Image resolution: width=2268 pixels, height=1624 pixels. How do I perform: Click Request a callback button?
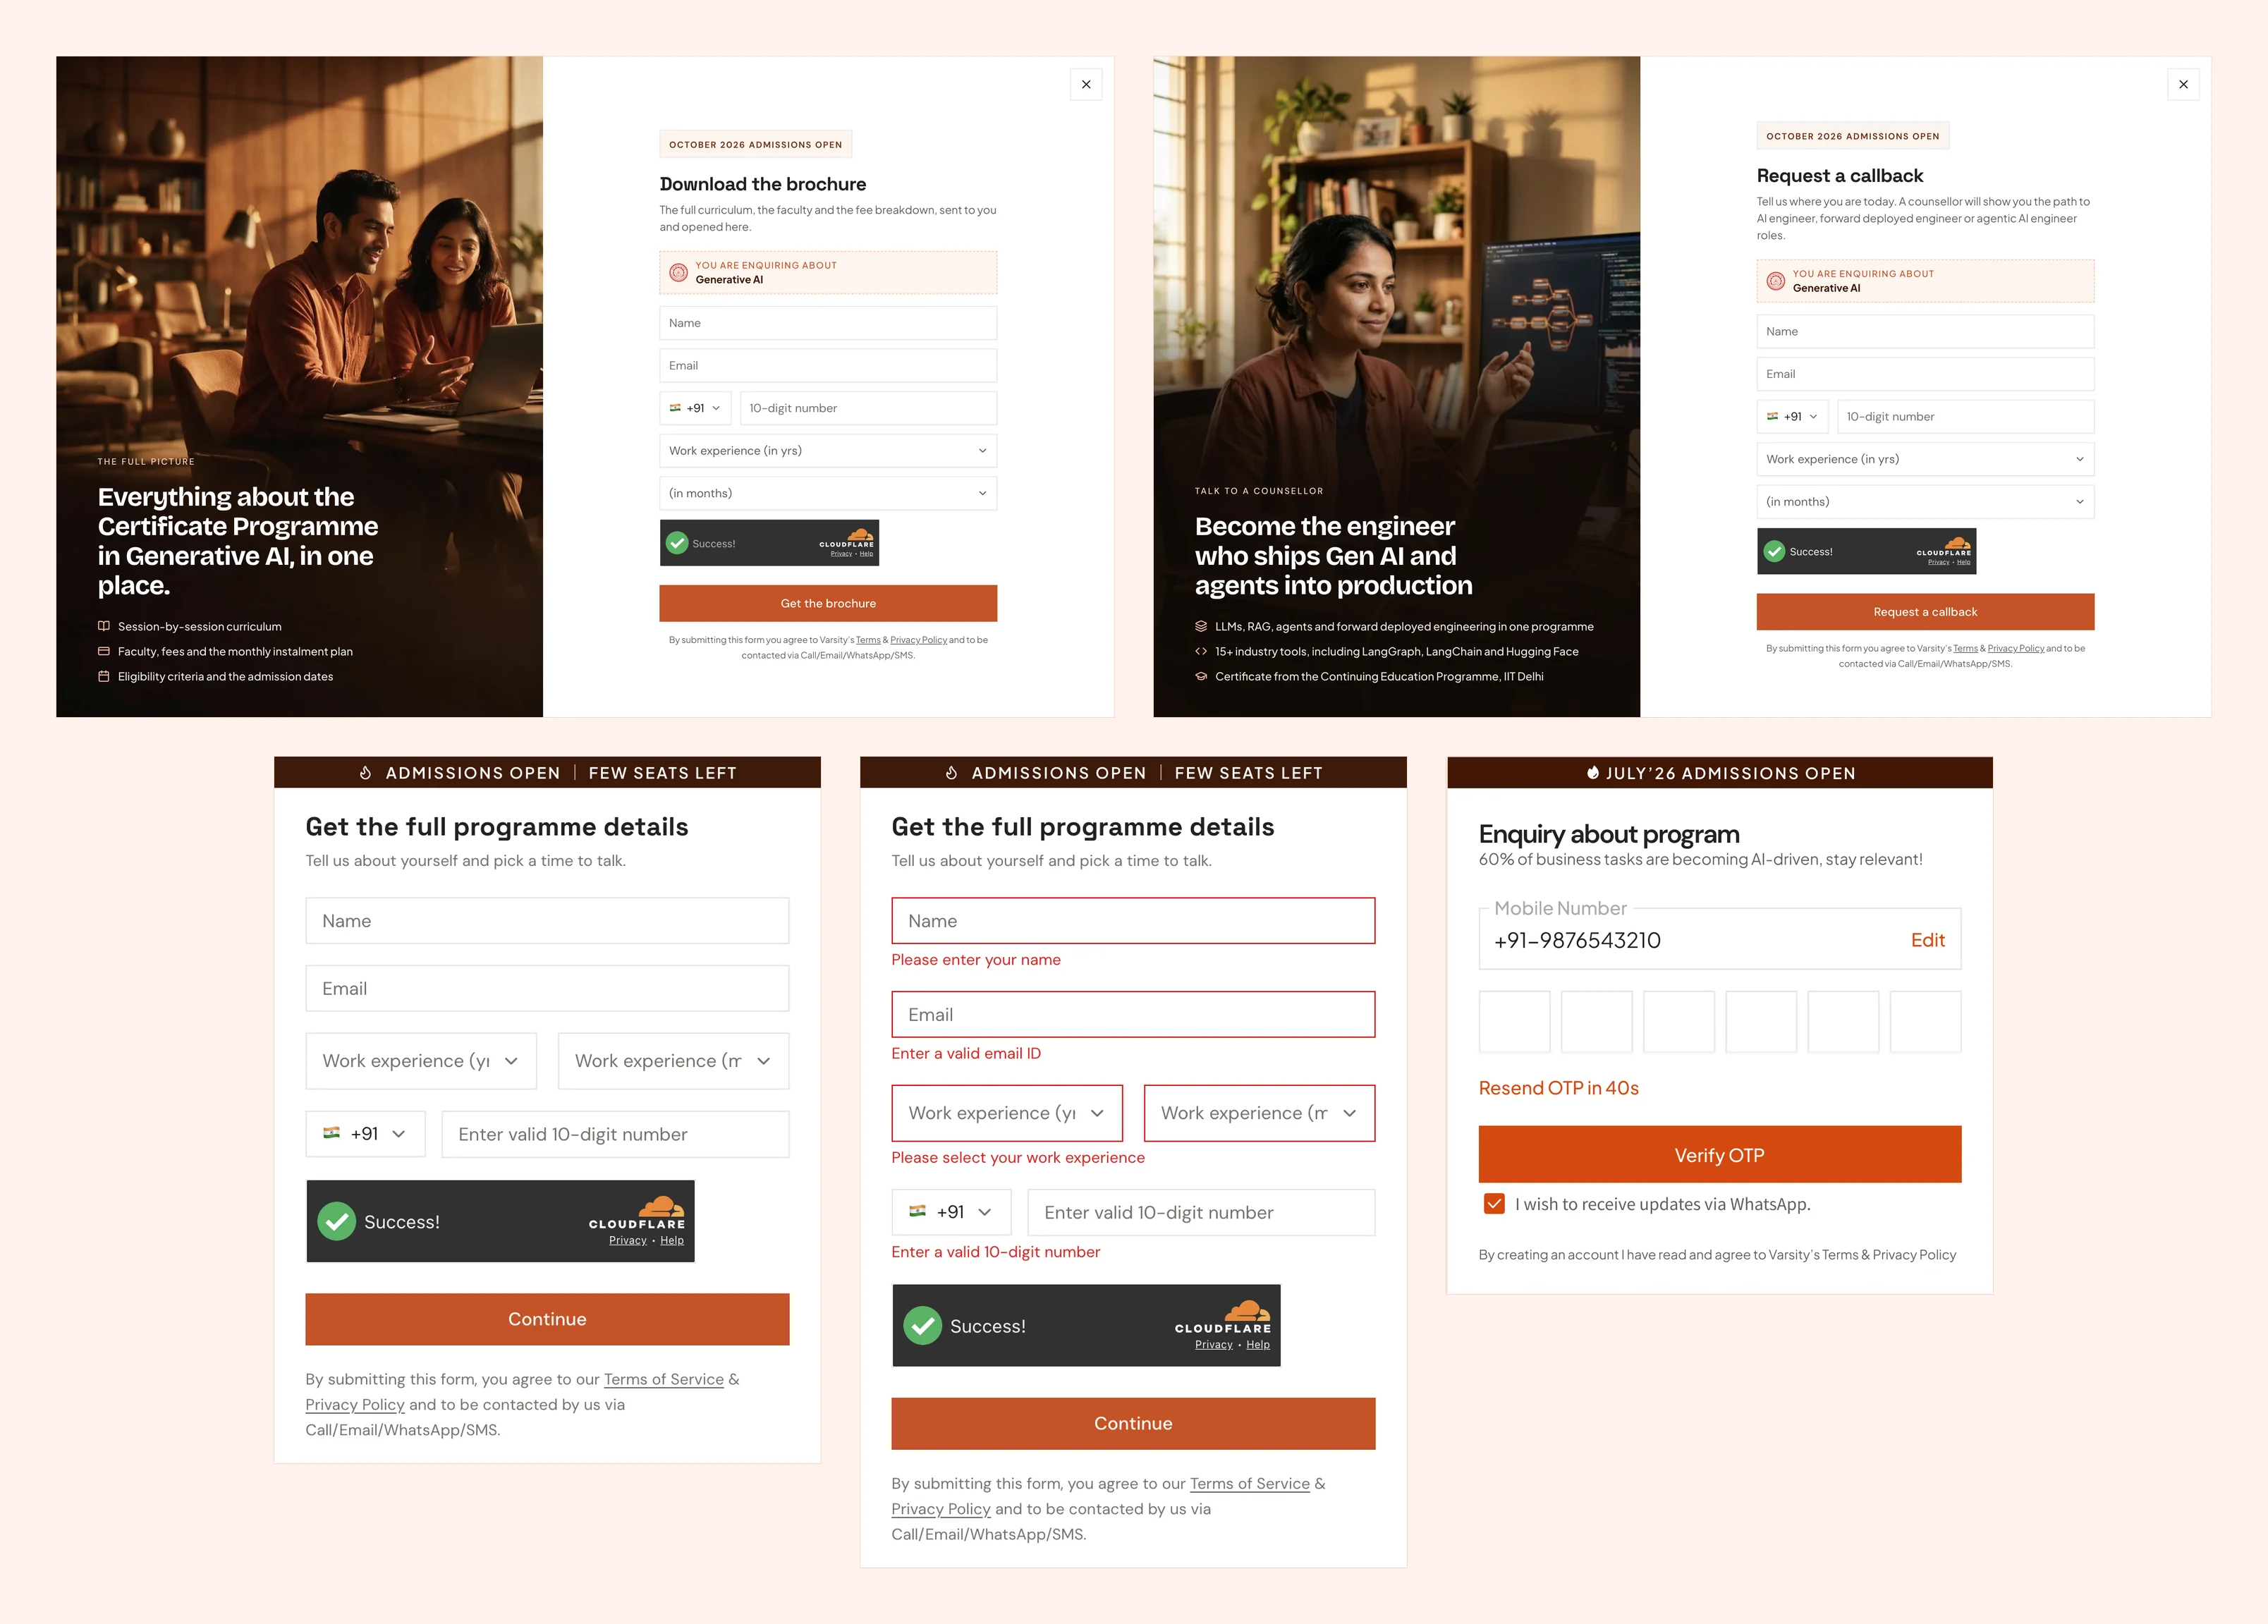coord(1925,612)
